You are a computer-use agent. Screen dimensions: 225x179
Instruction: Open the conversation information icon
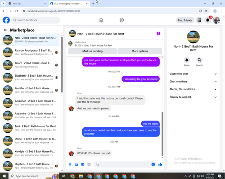pos(158,34)
